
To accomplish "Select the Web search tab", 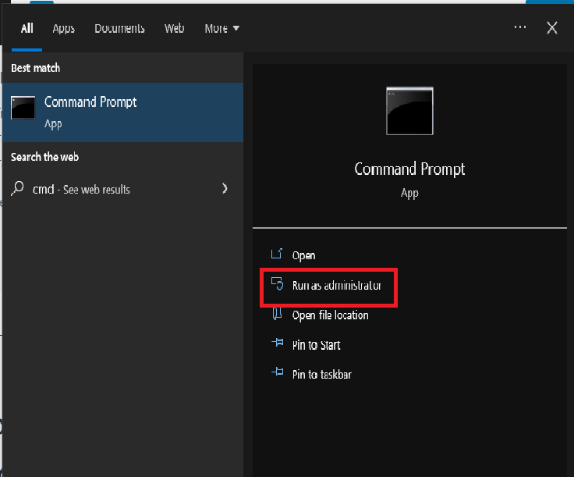I will click(x=174, y=28).
